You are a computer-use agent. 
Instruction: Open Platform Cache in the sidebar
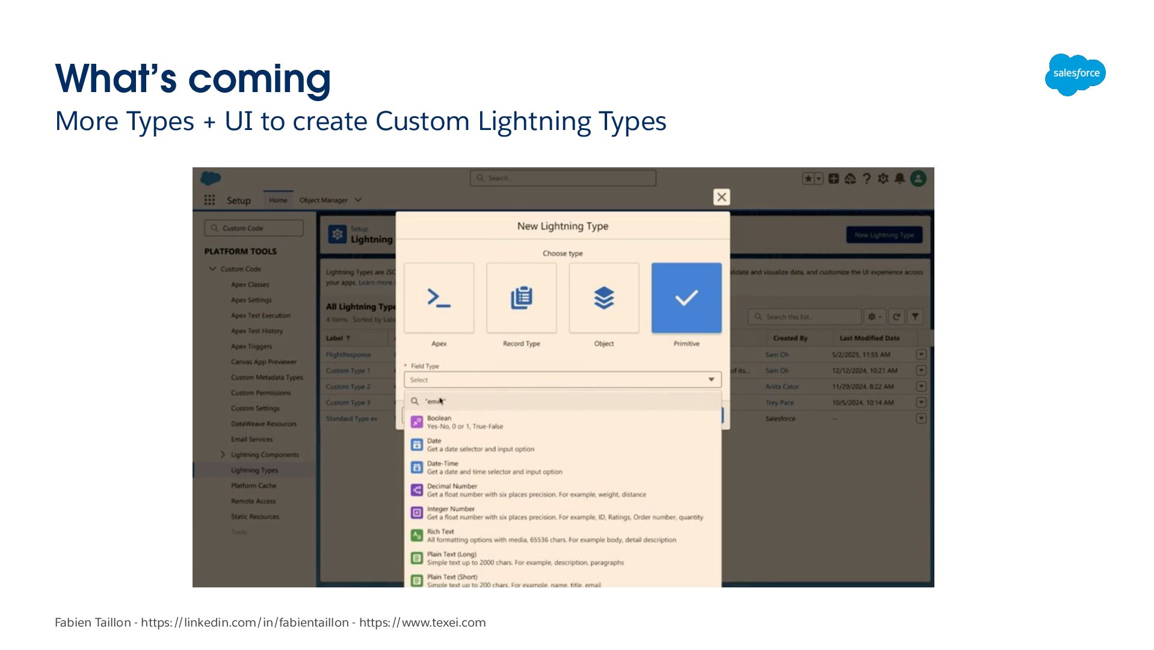254,486
